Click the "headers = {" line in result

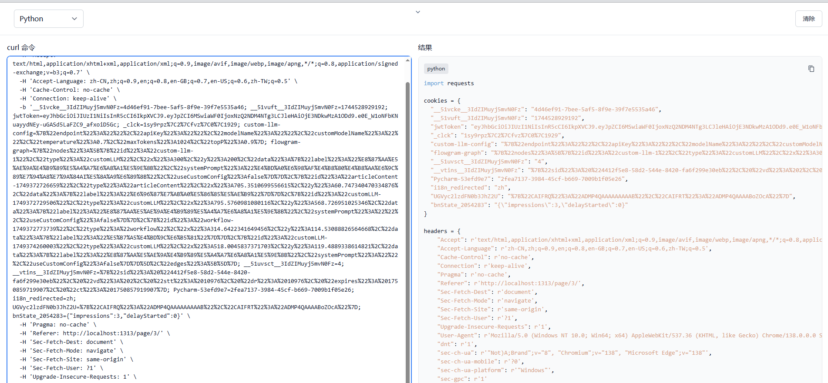(x=442, y=231)
